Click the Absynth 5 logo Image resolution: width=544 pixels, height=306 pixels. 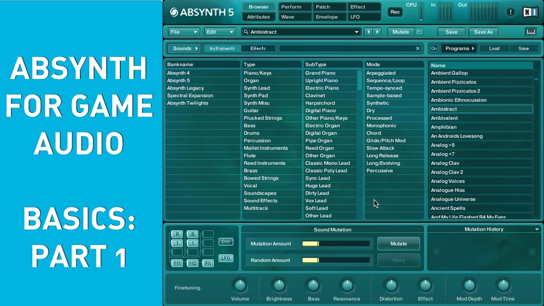(x=202, y=12)
